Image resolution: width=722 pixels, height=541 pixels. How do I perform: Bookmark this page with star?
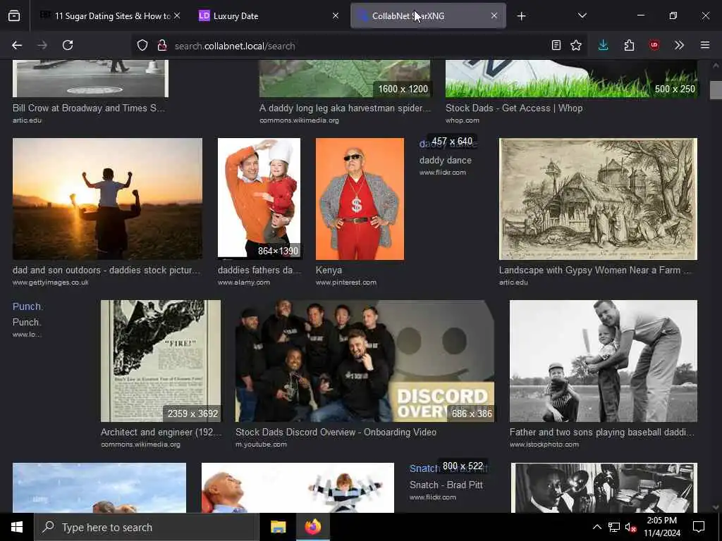point(576,45)
